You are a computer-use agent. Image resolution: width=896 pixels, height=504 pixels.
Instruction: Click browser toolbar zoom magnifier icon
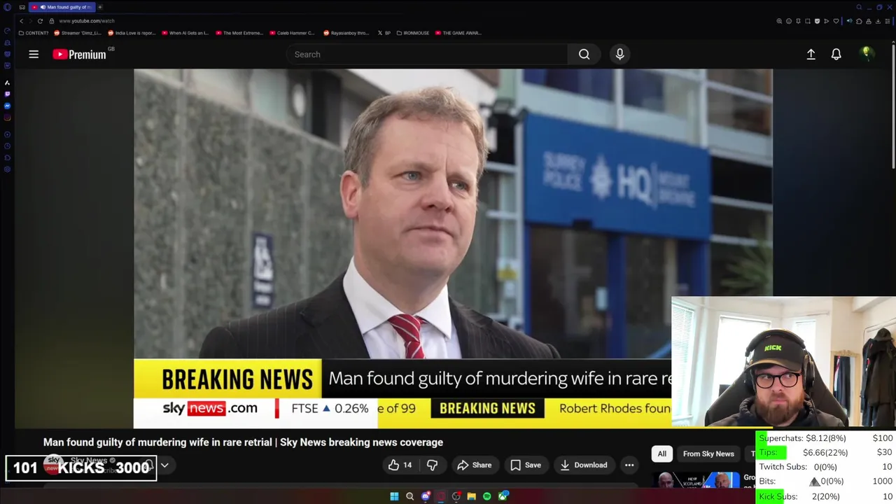point(779,21)
